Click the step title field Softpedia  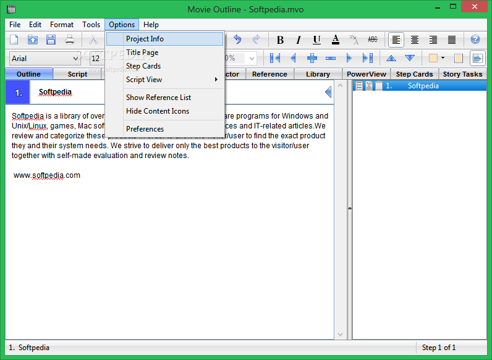(x=55, y=92)
